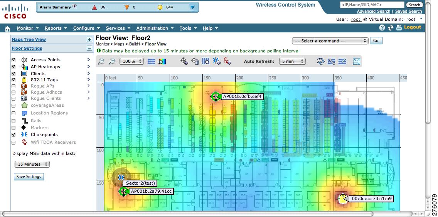Uncheck the Clients checkbox
Screen dimensions: 438x217
tap(13, 74)
